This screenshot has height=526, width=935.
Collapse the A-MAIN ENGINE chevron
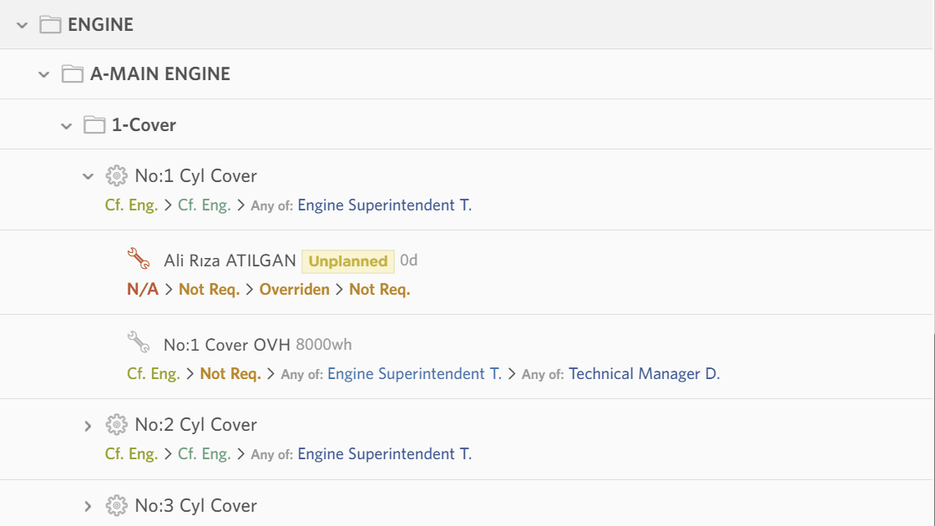click(44, 74)
